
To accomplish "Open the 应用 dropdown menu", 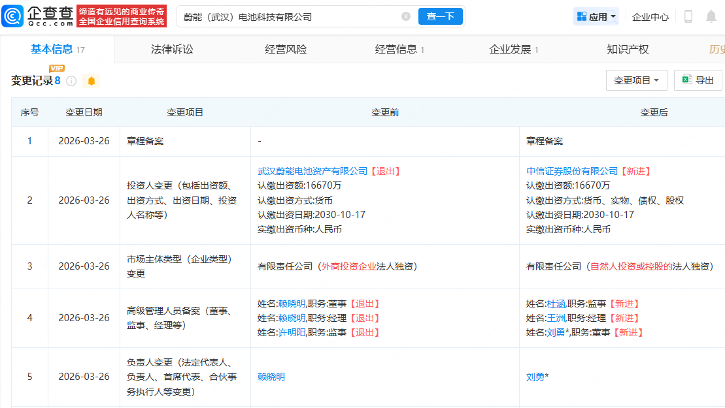I will (x=595, y=16).
